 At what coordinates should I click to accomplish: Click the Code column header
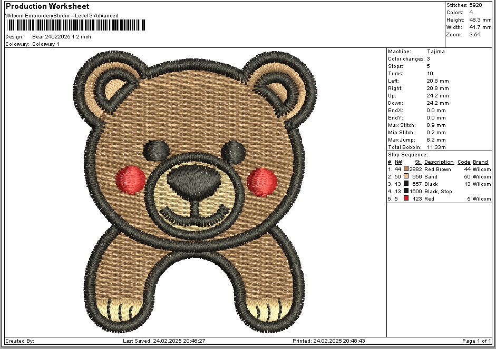coord(464,162)
